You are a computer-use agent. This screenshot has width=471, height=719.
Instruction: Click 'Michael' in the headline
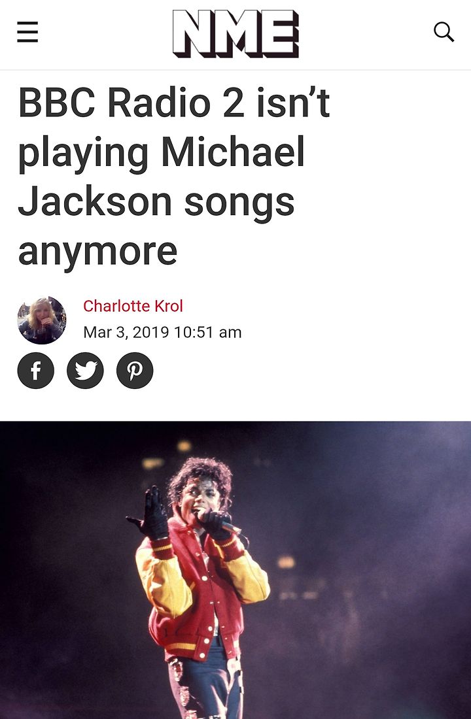(233, 152)
